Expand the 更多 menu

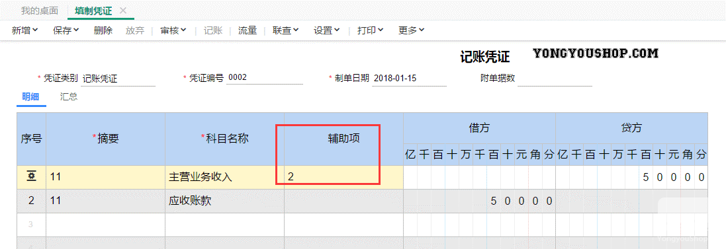pos(412,30)
